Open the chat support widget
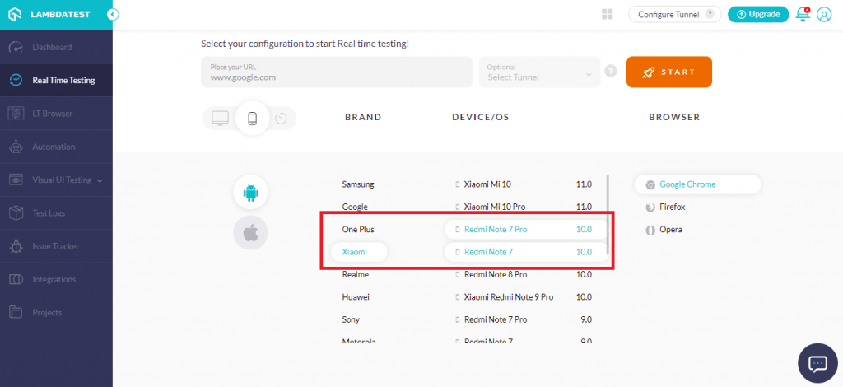Screen dimensions: 843x387 pos(817,363)
